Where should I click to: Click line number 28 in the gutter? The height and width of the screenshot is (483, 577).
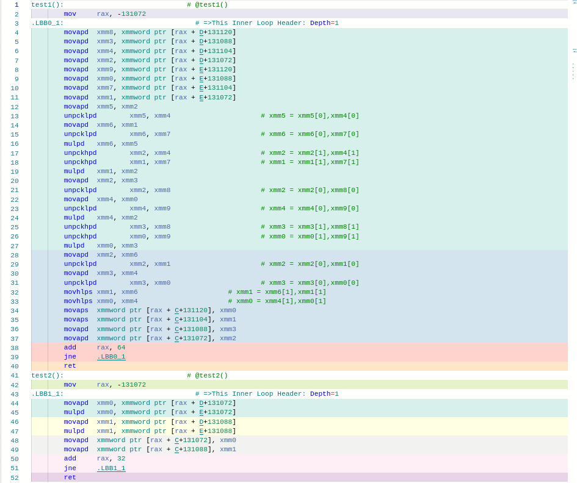pyautogui.click(x=15, y=255)
